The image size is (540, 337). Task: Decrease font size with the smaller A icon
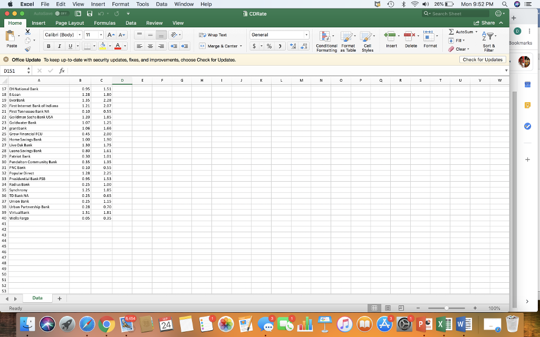coord(122,35)
